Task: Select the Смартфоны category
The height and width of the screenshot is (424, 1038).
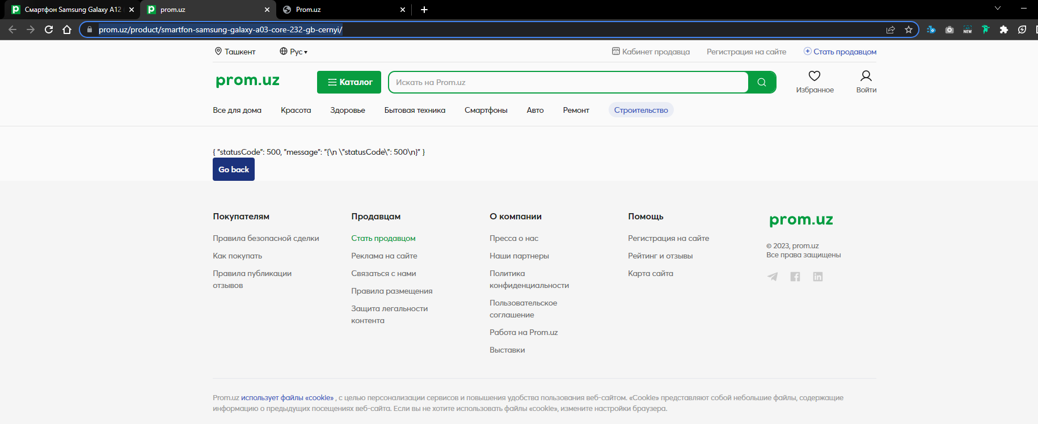Action: (486, 110)
